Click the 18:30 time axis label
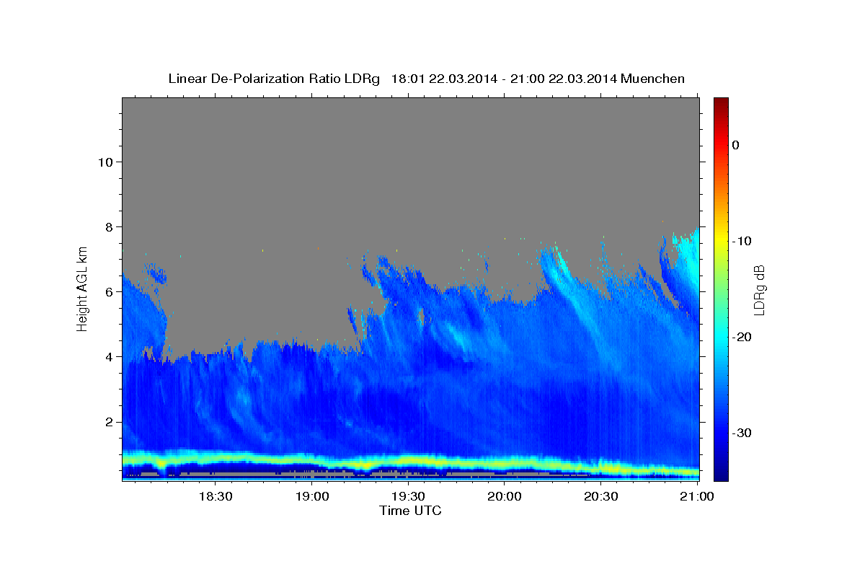 click(215, 497)
